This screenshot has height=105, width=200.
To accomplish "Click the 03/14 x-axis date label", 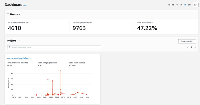I will click(39, 97).
